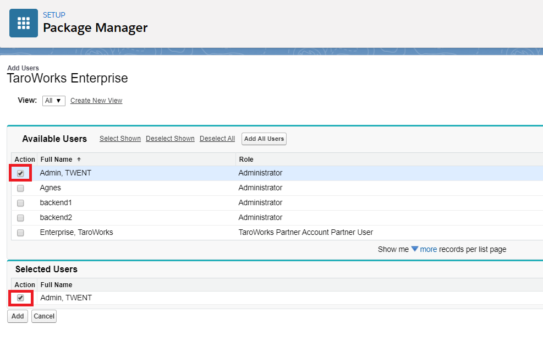Select the Enterprise, TaroWorks checkbox
543x357 pixels.
[x=20, y=233]
